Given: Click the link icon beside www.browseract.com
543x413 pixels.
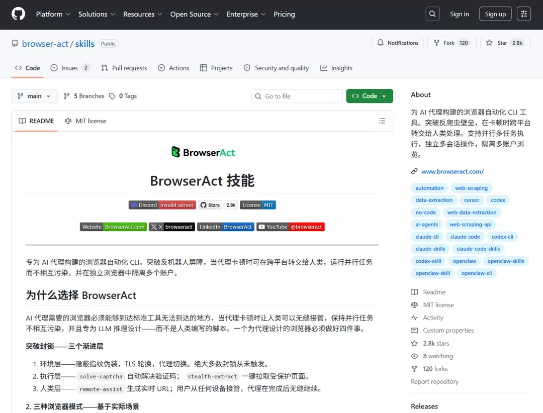Looking at the screenshot, I should pos(414,171).
